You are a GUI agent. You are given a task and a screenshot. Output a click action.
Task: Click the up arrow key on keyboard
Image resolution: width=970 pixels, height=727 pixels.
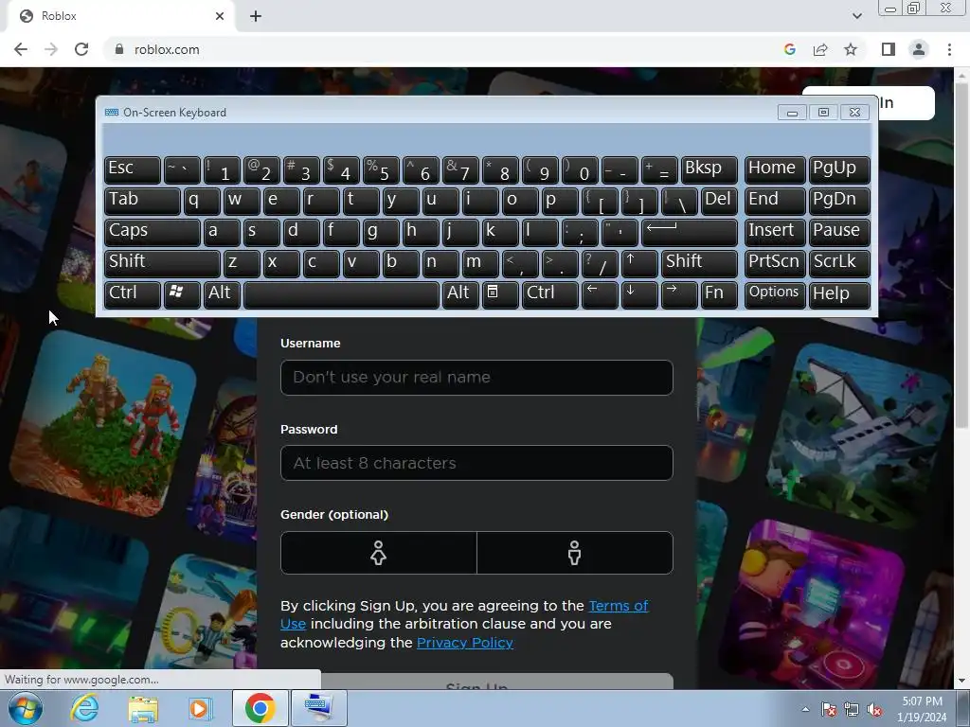(639, 263)
